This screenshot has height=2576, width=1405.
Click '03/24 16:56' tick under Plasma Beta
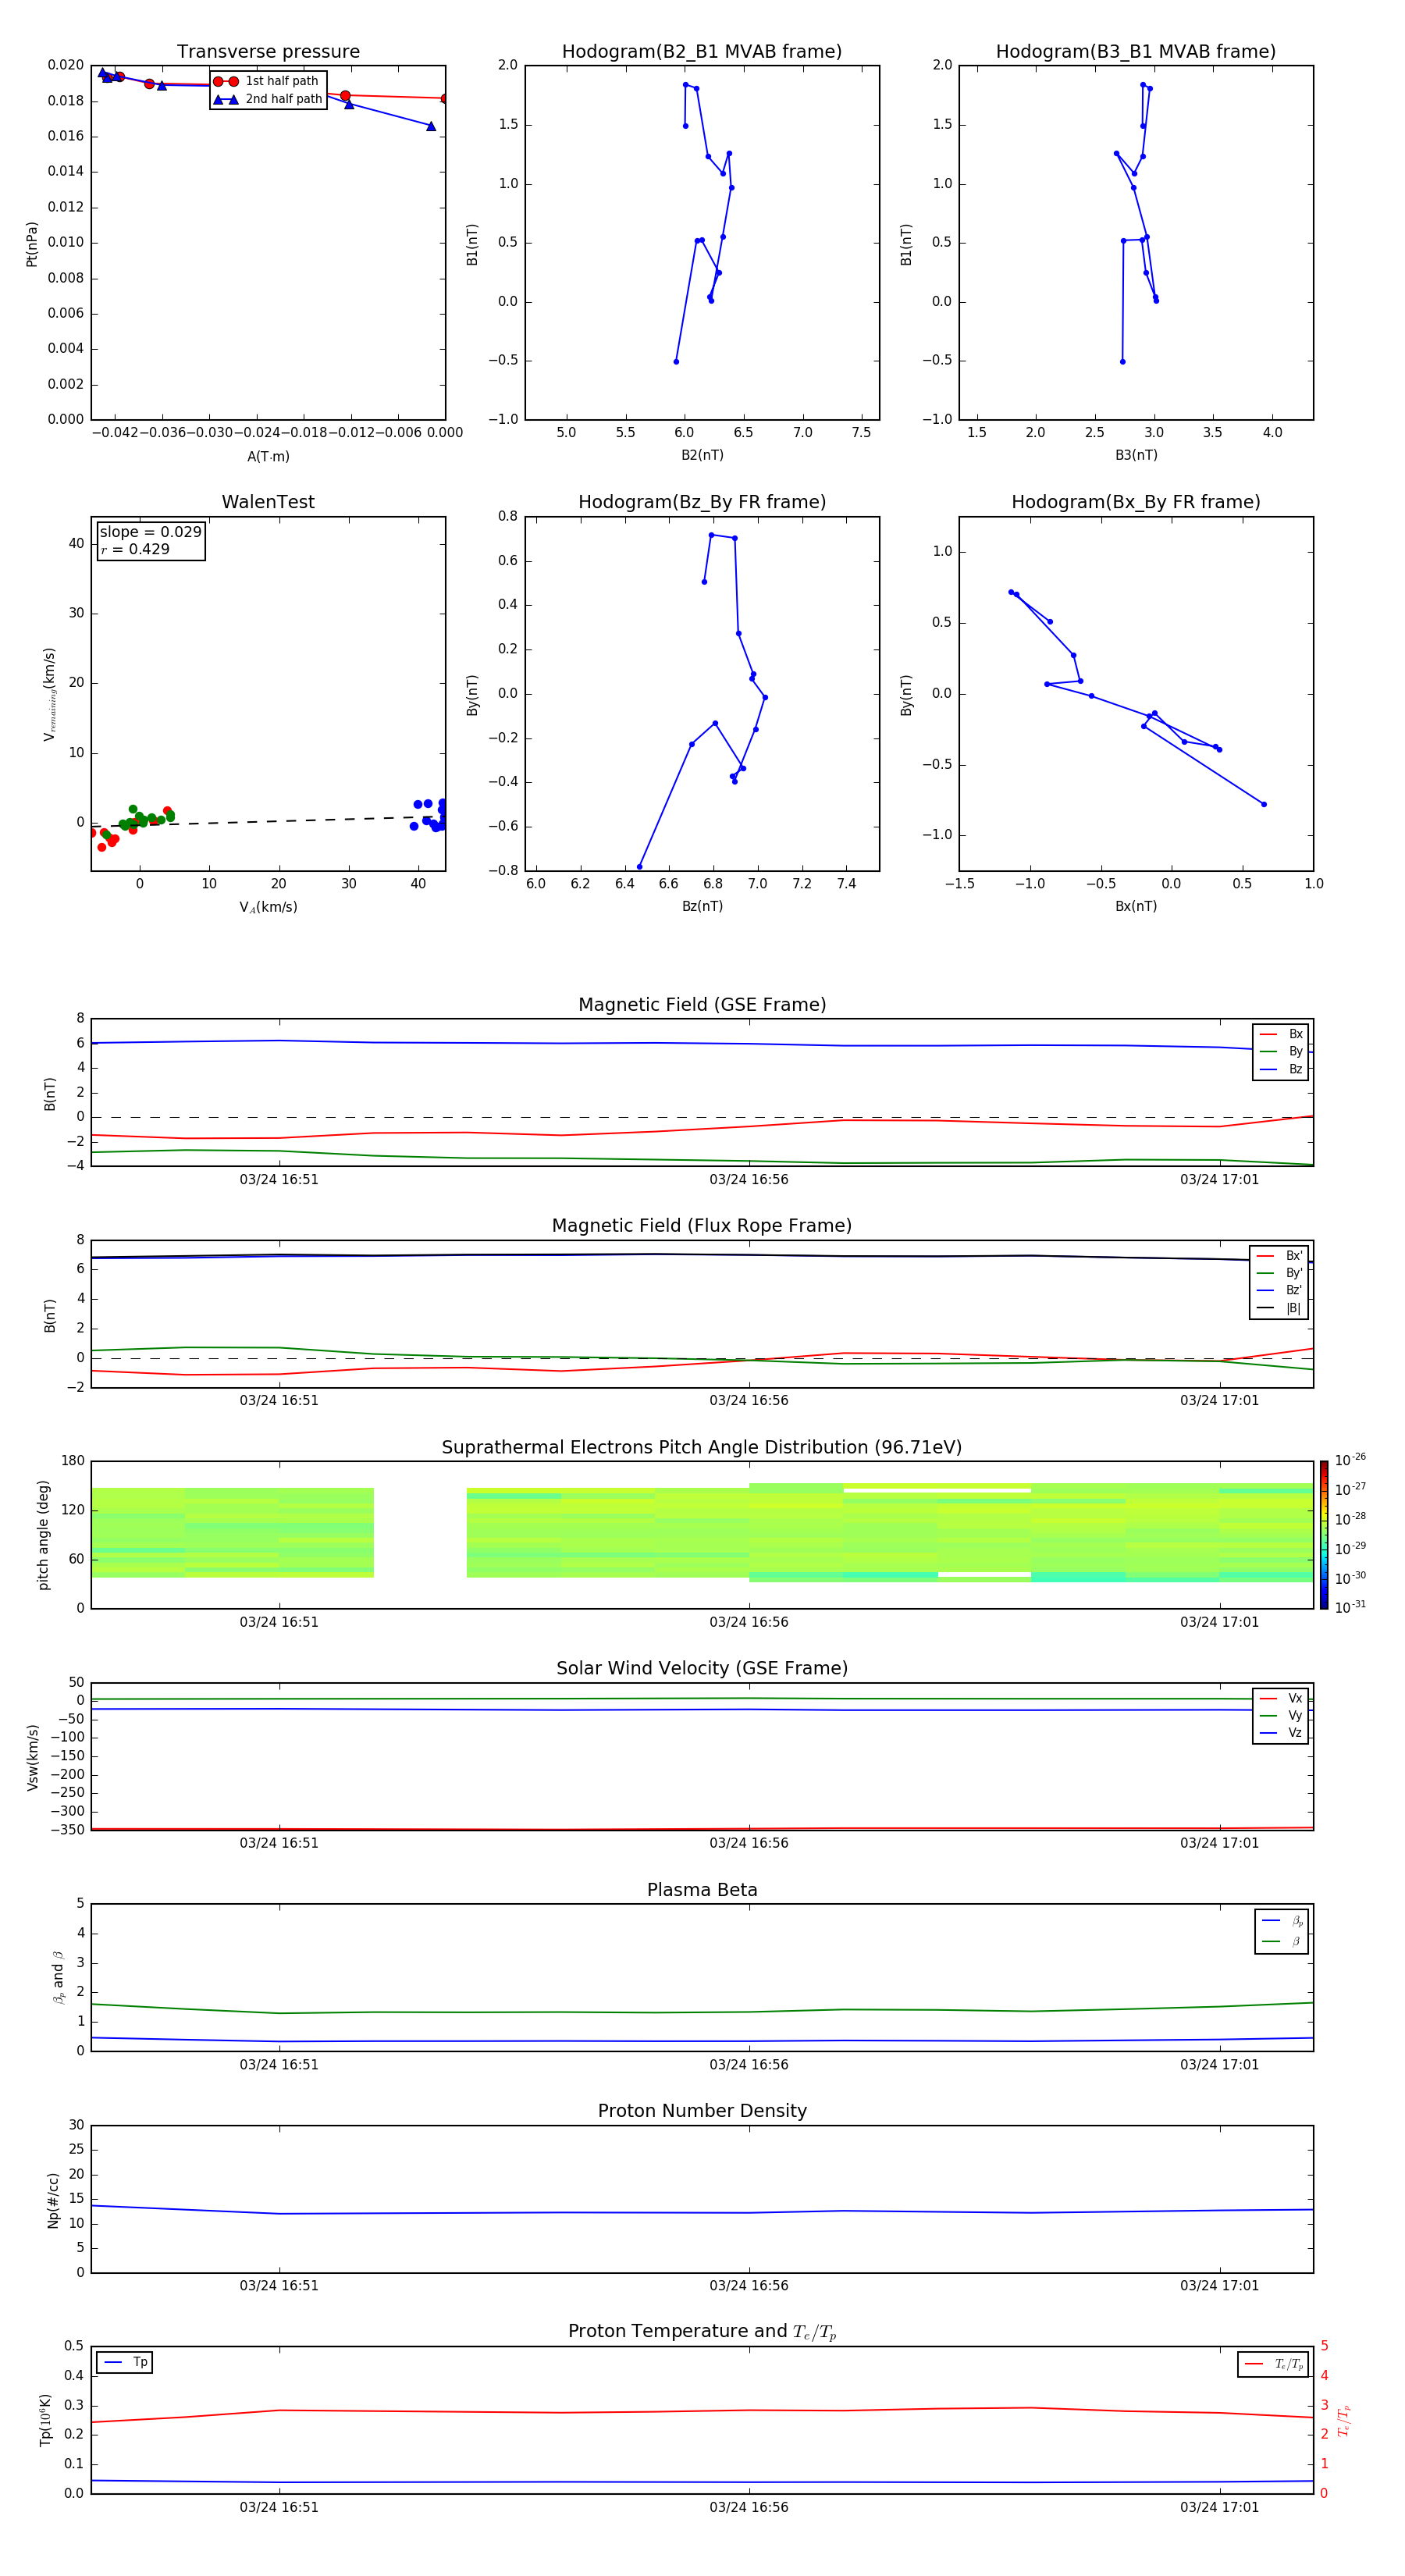[749, 2065]
